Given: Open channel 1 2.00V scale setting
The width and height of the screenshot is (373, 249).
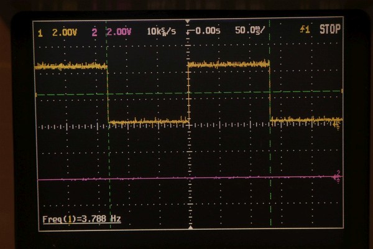Looking at the screenshot, I should point(63,30).
